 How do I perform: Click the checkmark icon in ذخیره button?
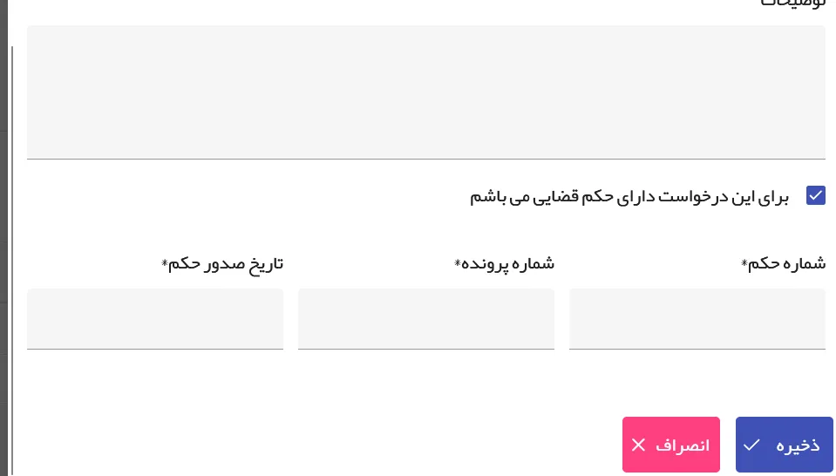click(751, 445)
